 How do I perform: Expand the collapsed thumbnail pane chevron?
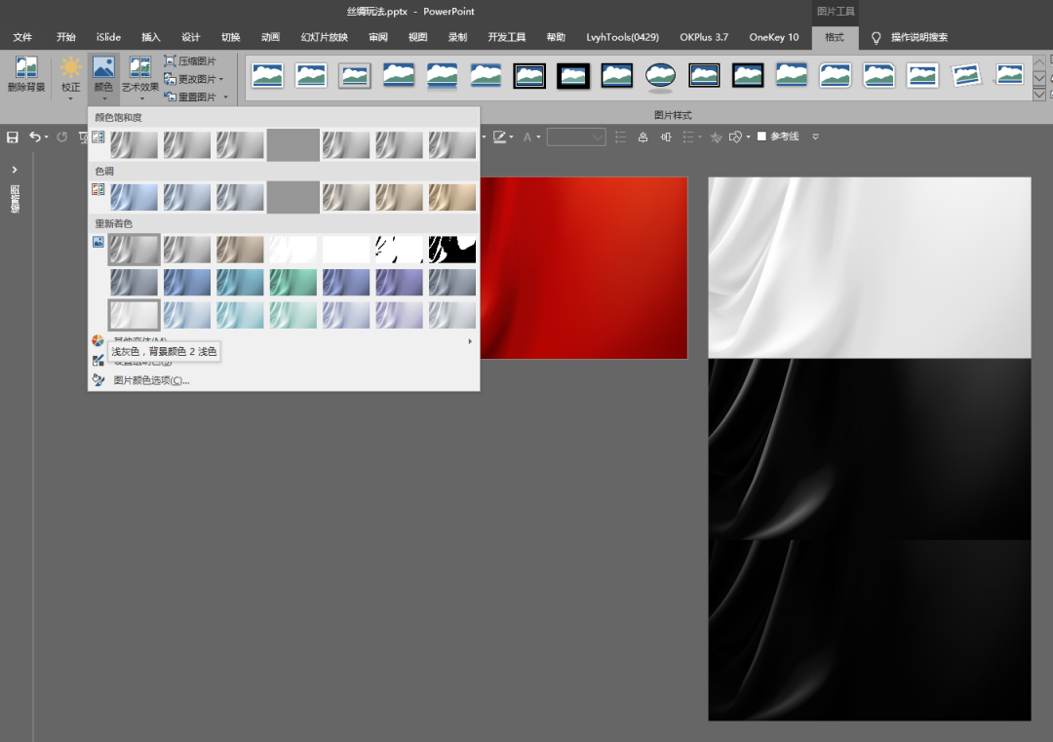tap(14, 170)
